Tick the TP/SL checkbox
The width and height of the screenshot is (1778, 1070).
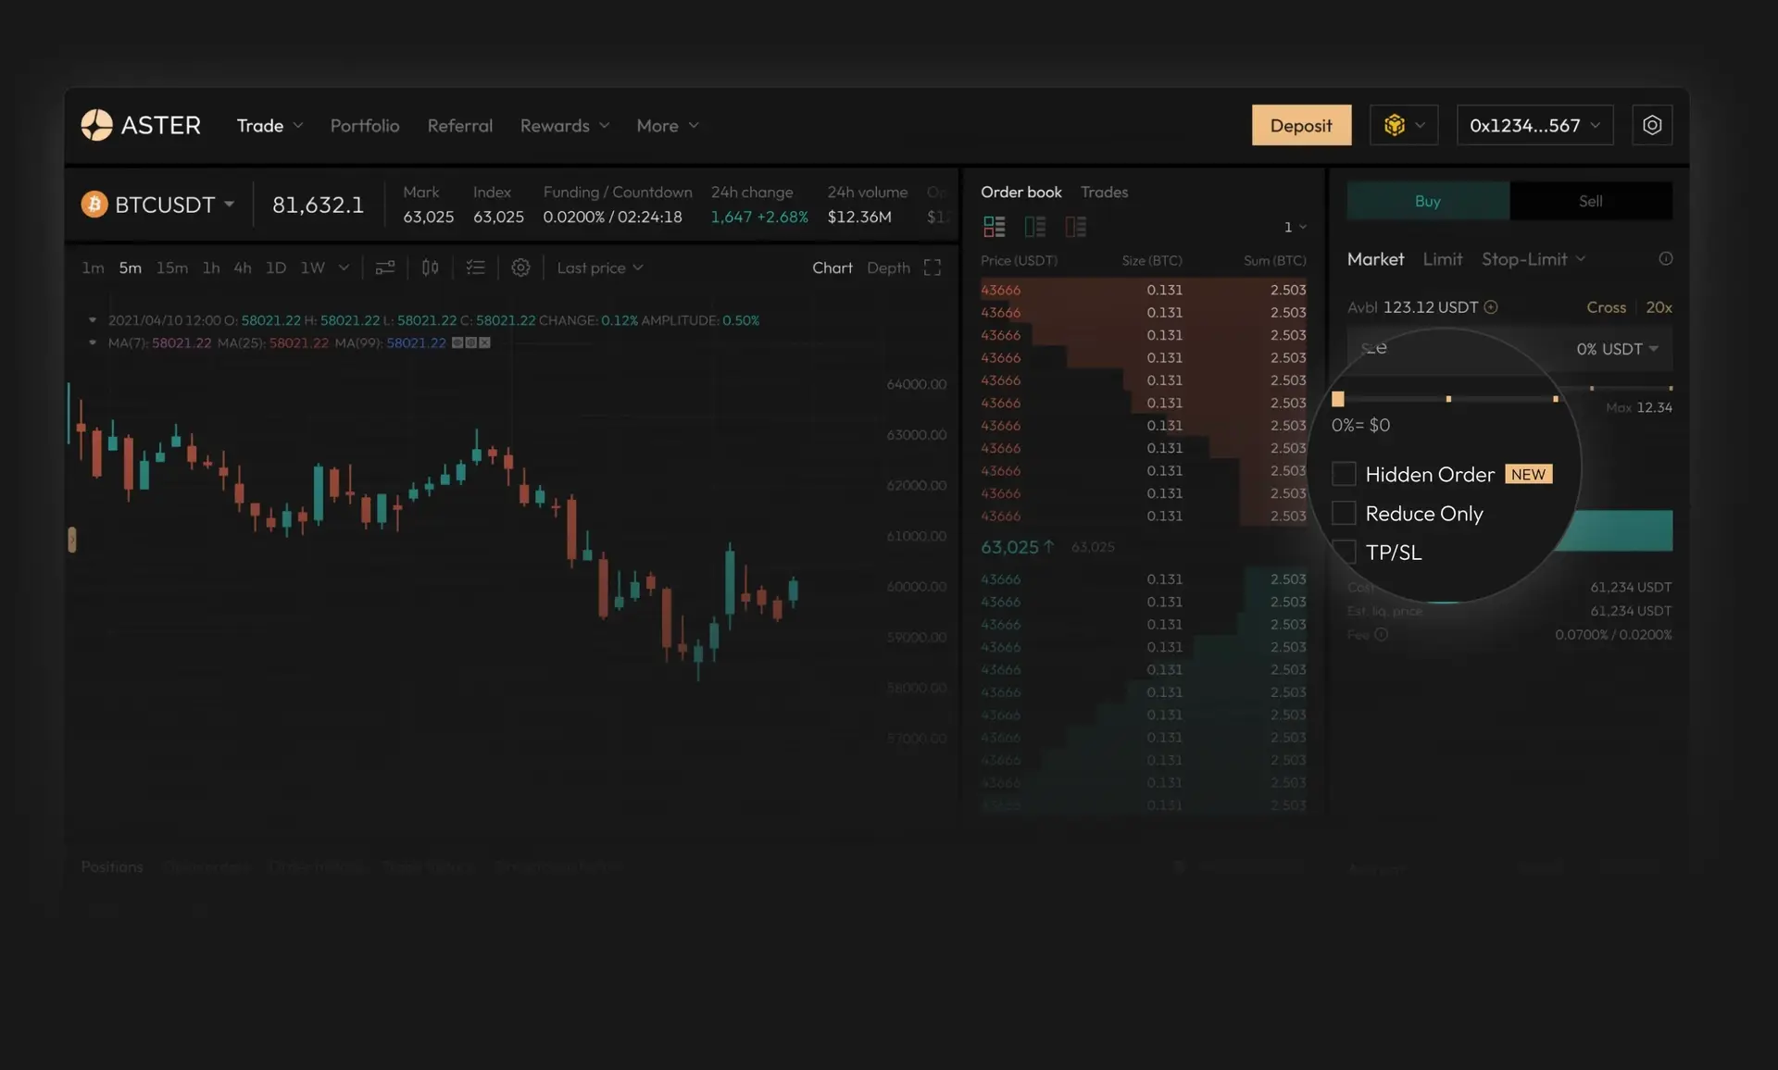(1344, 552)
